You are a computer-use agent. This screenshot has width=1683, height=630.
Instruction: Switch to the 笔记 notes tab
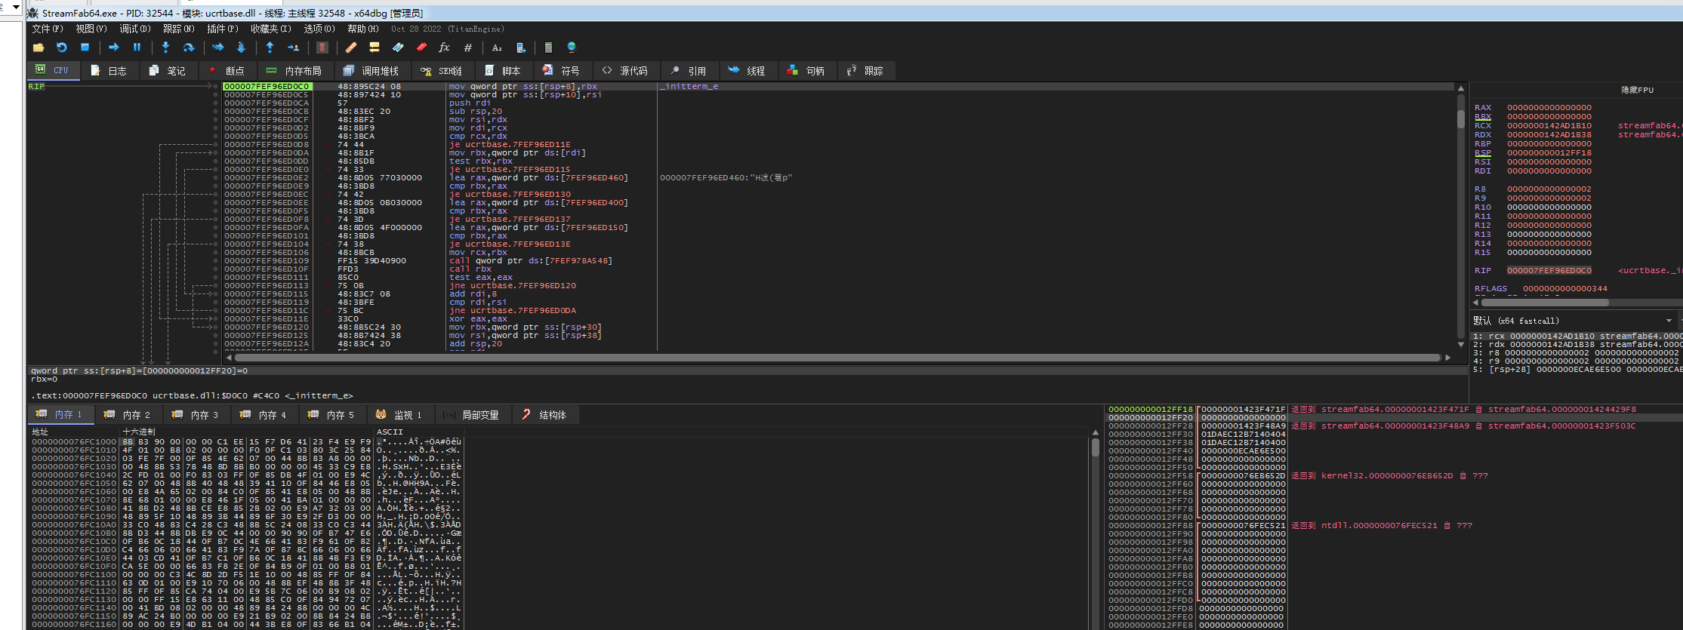(168, 70)
